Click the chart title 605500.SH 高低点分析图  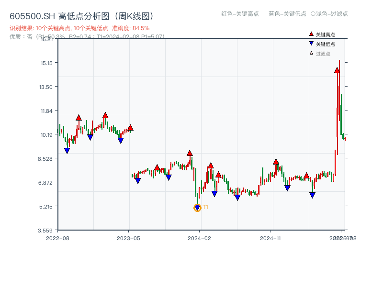click(81, 17)
